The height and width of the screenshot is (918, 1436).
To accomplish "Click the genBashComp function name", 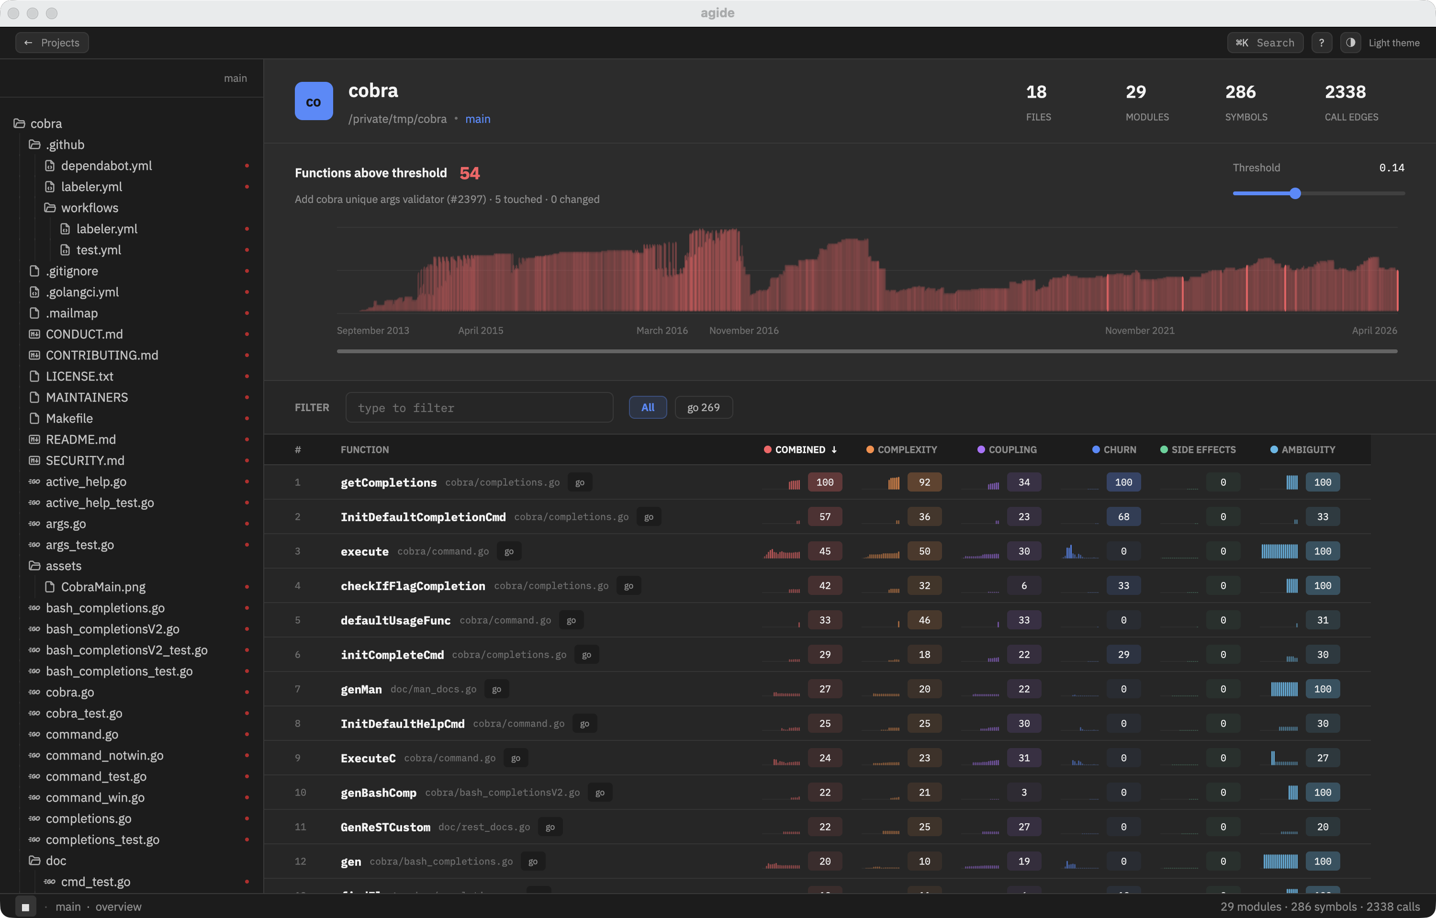I will (379, 793).
